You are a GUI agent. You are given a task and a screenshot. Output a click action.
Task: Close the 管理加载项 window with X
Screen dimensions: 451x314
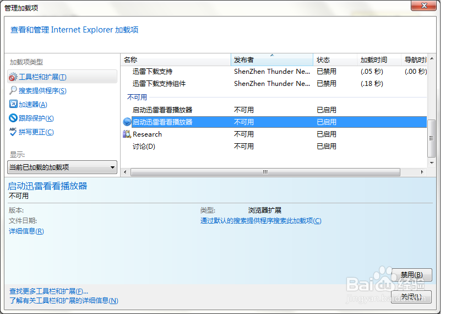click(x=423, y=6)
